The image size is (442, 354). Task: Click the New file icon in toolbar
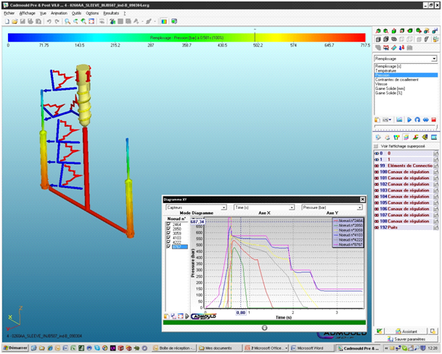[x=7, y=22]
